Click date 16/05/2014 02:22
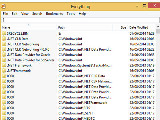Viewport: 160px width, 120px height. (x=142, y=49)
